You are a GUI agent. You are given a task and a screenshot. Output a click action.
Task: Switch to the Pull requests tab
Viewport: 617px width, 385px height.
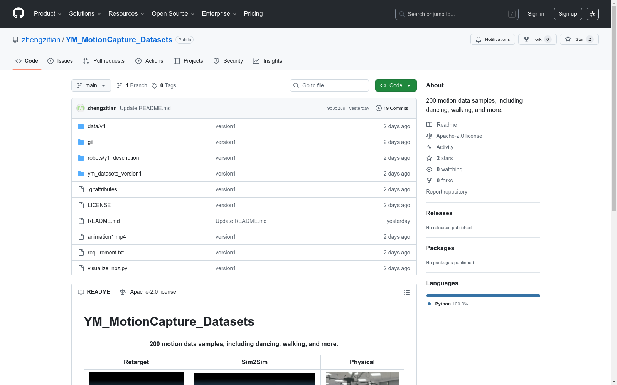click(x=104, y=61)
